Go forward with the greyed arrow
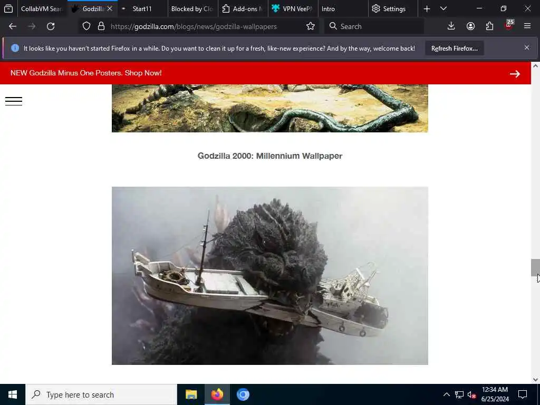Screen dimensions: 540x405 [32, 26]
